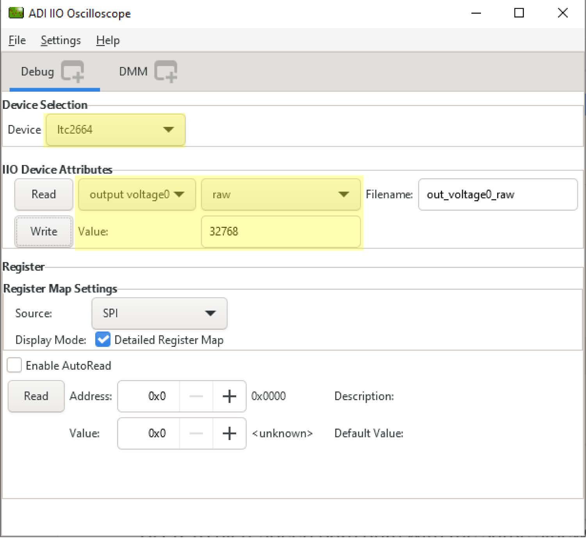Open the Help menu
Viewport: 586px width, 538px height.
108,41
